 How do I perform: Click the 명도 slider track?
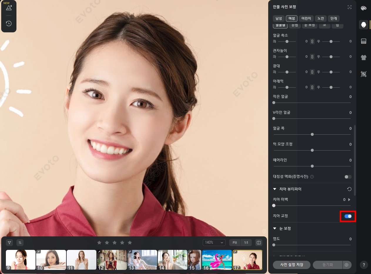pos(312,245)
